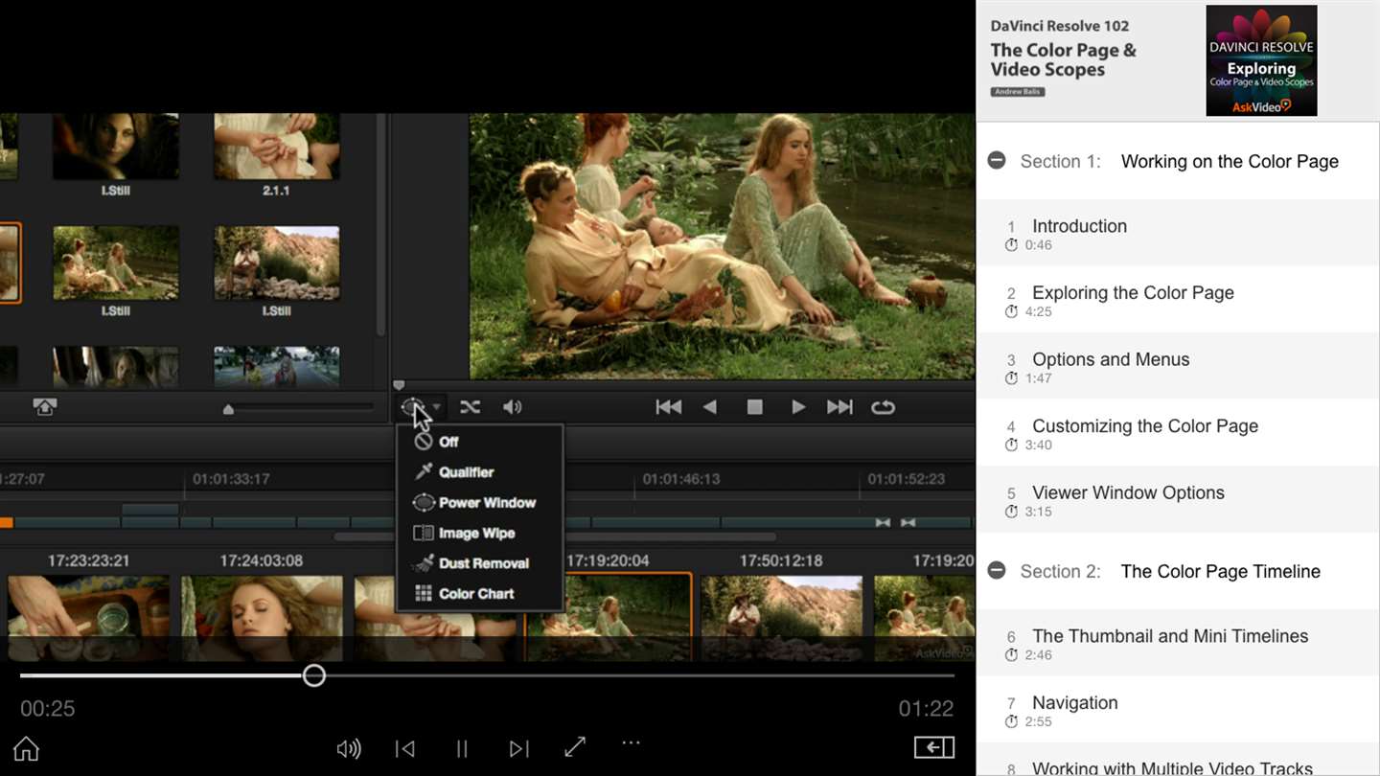Open lesson 2 Exploring the Color Page
This screenshot has width=1380, height=776.
pos(1132,293)
